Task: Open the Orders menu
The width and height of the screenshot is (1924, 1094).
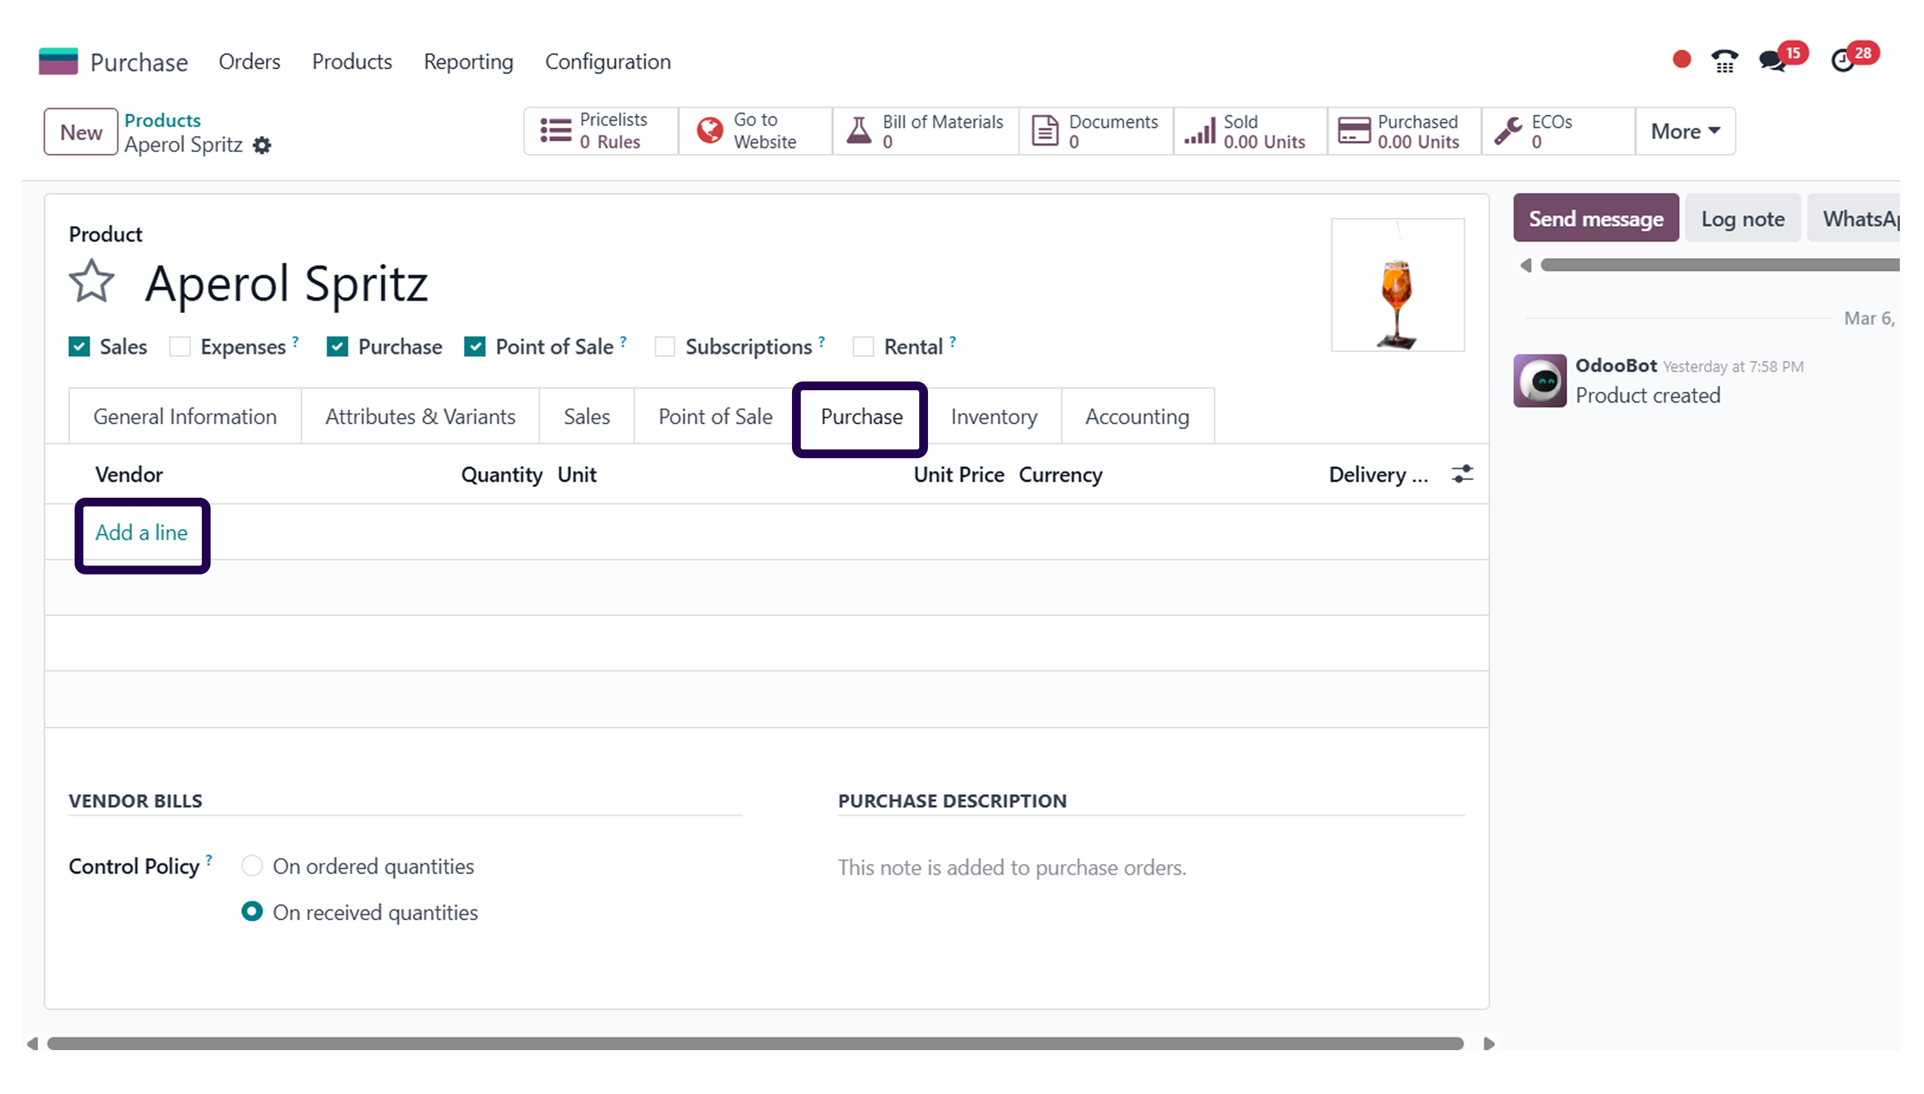Action: click(x=249, y=61)
